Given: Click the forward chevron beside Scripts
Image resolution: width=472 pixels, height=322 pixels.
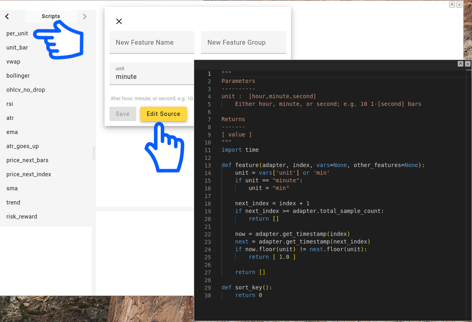Looking at the screenshot, I should (x=84, y=17).
